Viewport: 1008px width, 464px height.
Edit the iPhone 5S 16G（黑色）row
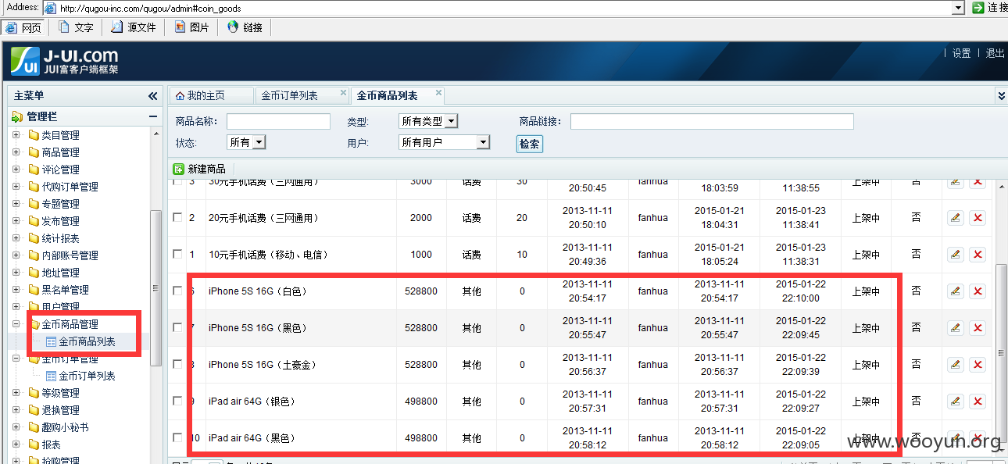tap(955, 328)
